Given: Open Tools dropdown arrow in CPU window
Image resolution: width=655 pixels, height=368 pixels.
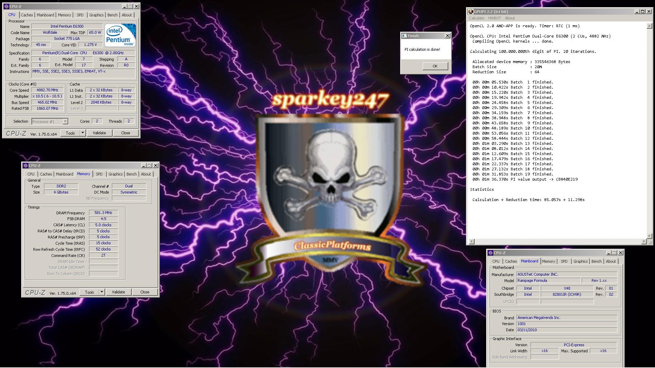Looking at the screenshot, I should (x=83, y=133).
